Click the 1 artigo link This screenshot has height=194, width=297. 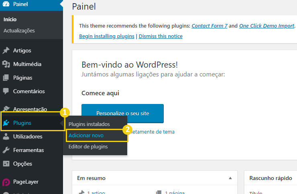click(96, 192)
